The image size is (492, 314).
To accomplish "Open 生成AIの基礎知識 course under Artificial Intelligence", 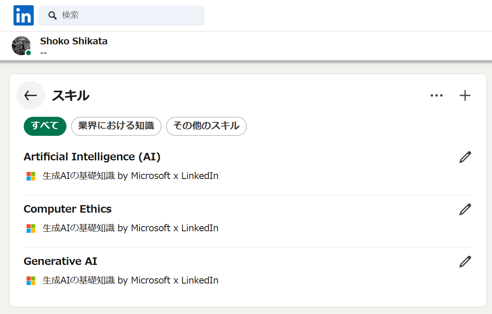I will (x=131, y=176).
